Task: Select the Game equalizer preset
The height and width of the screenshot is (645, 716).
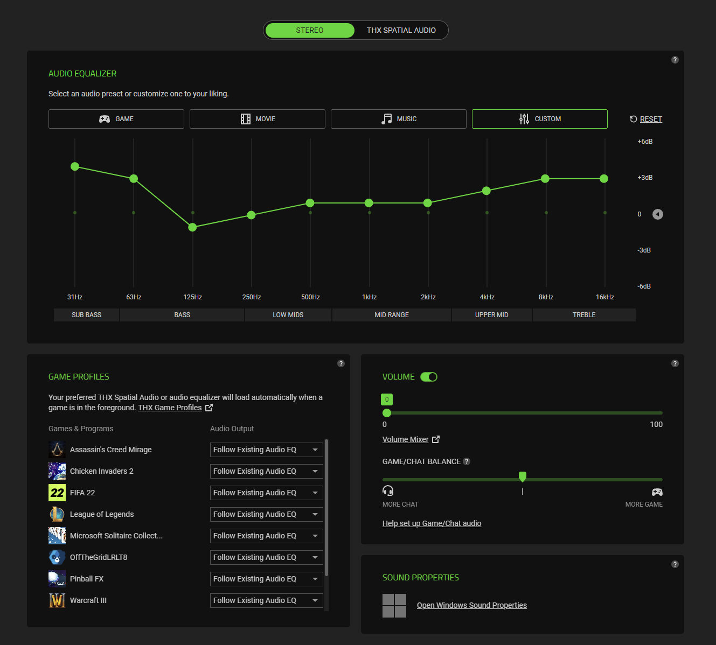Action: pyautogui.click(x=116, y=119)
